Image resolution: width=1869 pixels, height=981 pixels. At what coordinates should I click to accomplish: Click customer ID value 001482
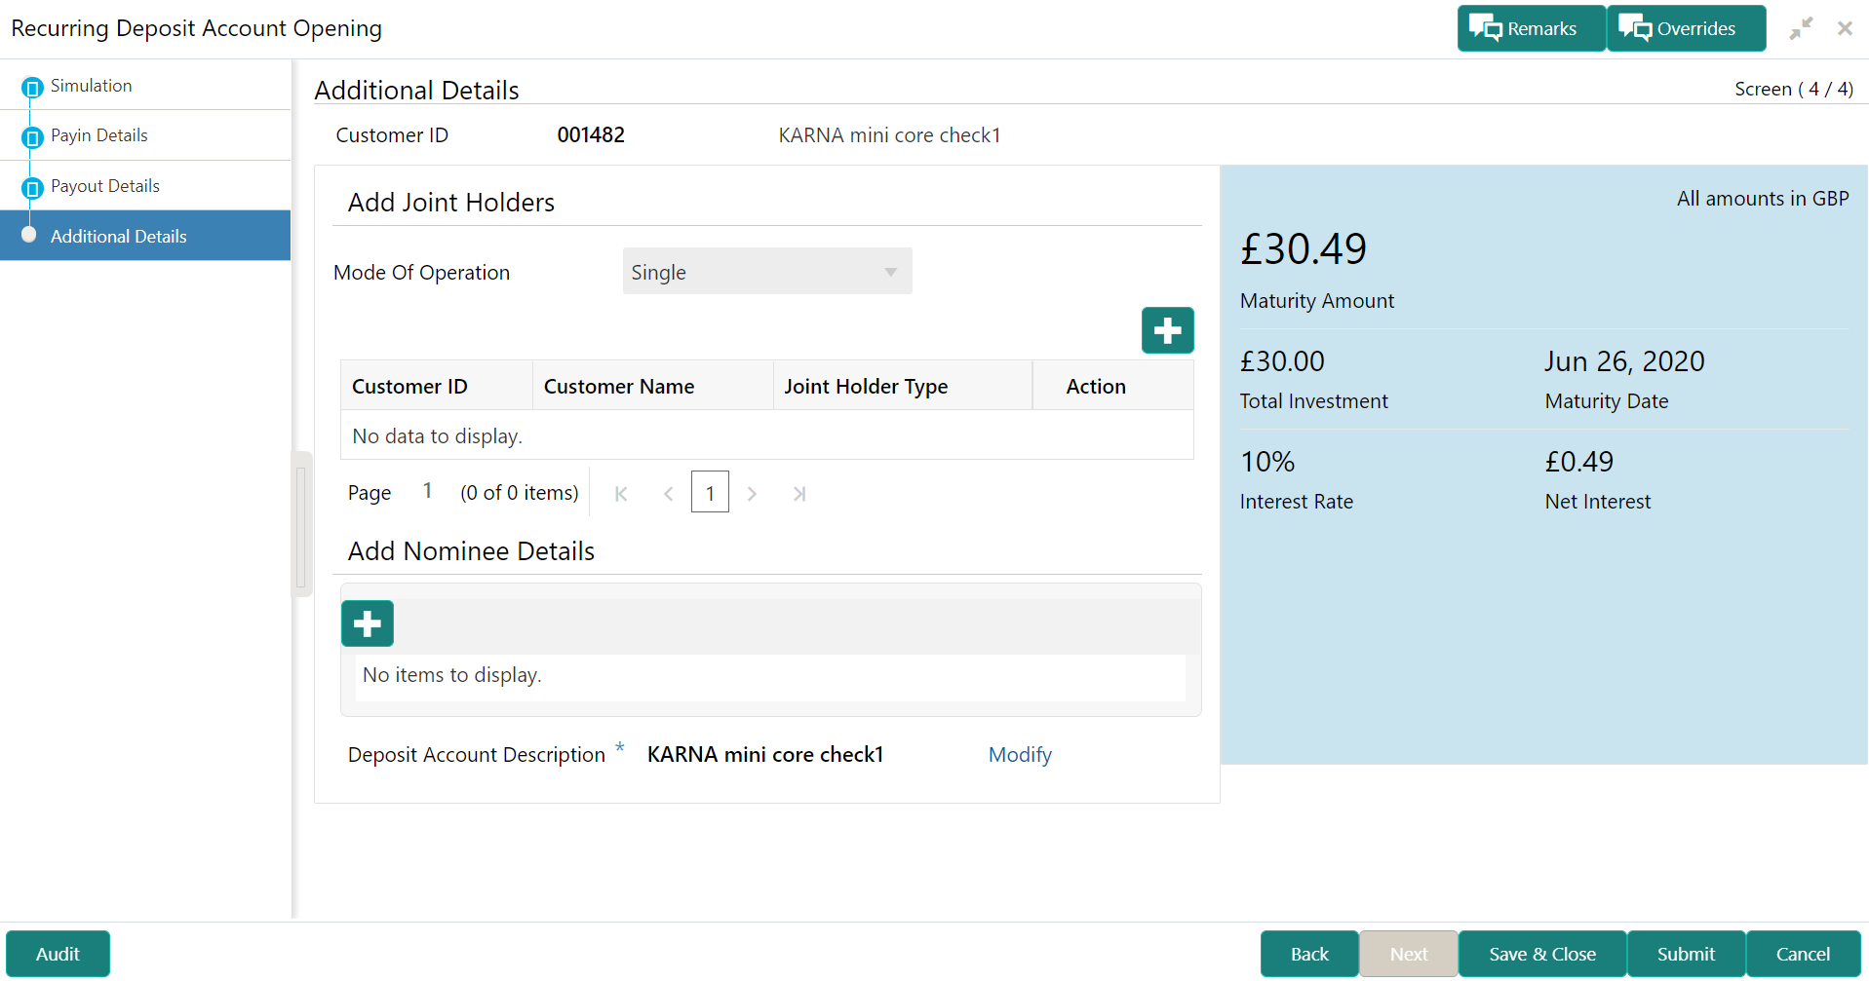click(x=591, y=135)
